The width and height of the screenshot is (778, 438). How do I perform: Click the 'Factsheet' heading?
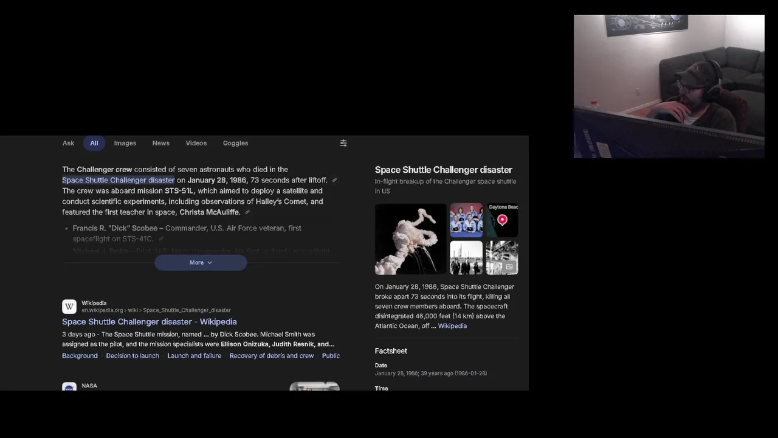391,351
